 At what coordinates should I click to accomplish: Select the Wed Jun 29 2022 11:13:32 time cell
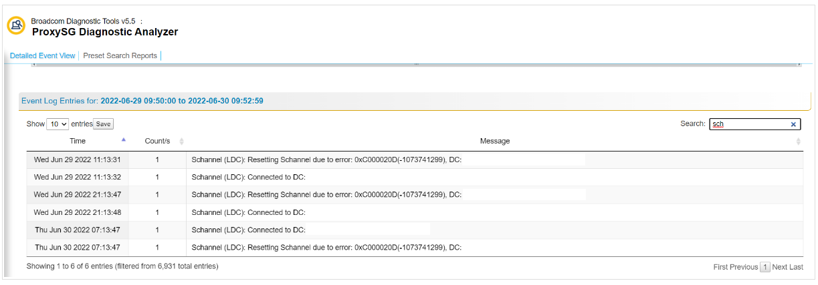click(78, 177)
